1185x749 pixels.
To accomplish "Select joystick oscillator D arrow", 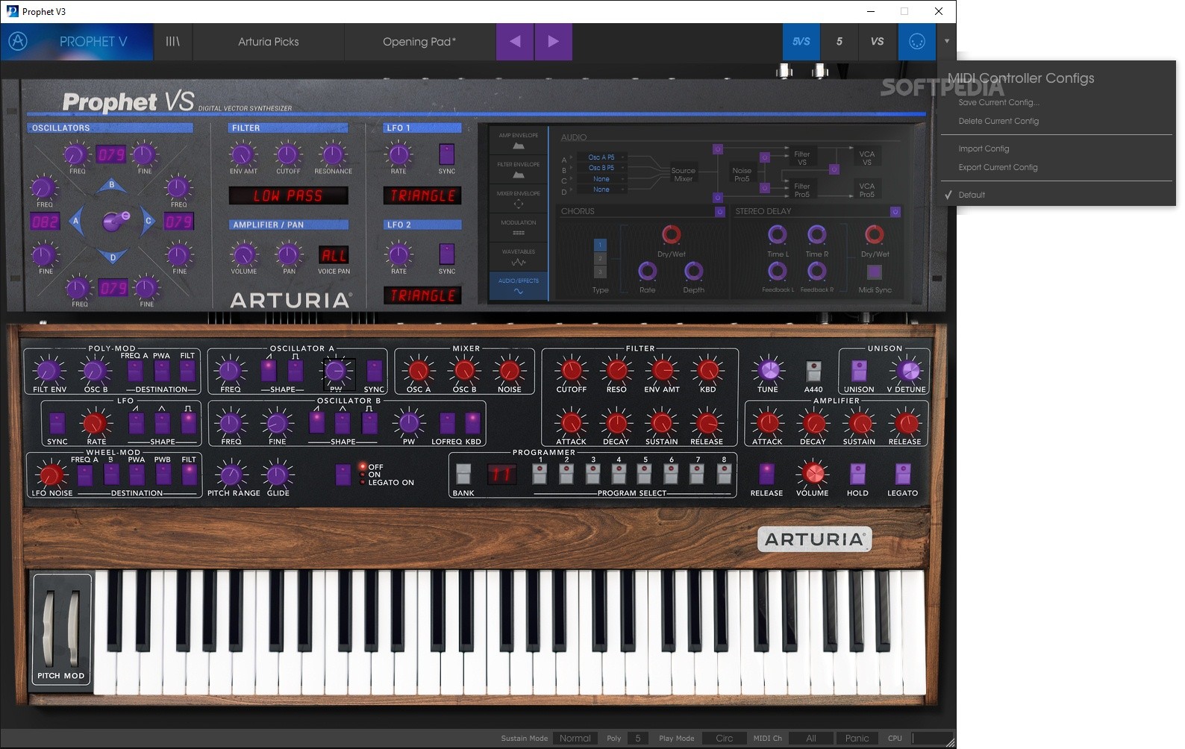I will pos(112,257).
